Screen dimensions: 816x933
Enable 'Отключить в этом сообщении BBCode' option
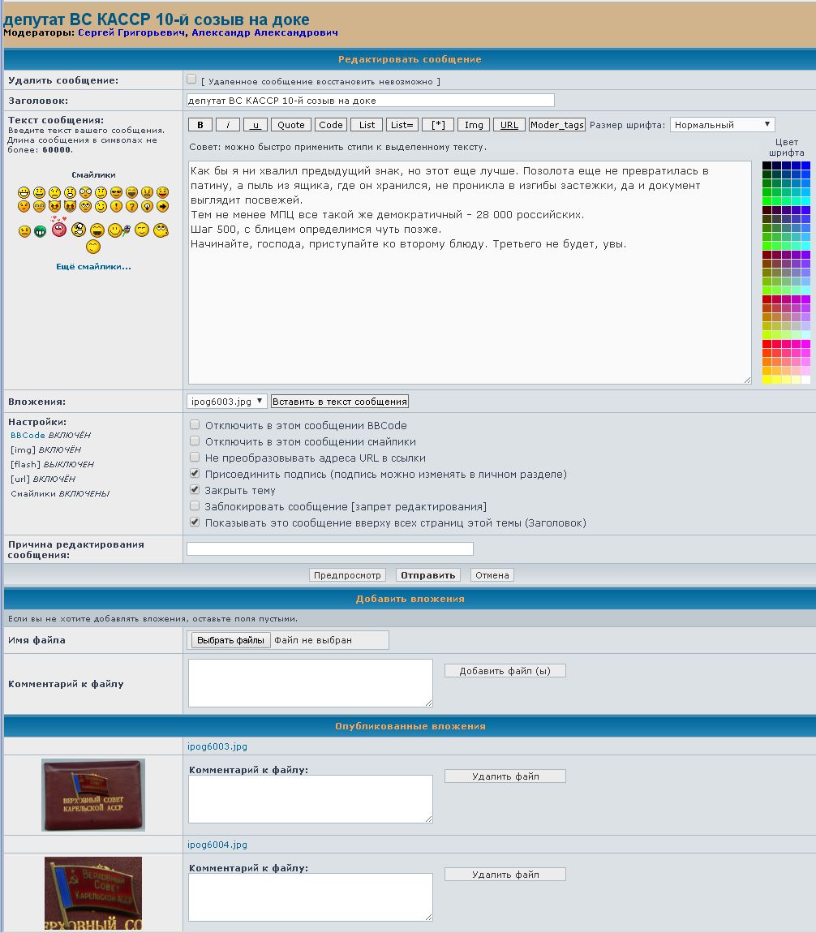click(195, 425)
